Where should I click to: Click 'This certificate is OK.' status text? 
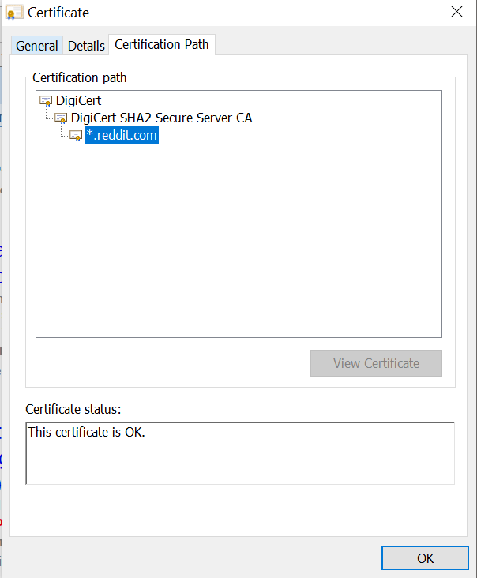[x=86, y=432]
